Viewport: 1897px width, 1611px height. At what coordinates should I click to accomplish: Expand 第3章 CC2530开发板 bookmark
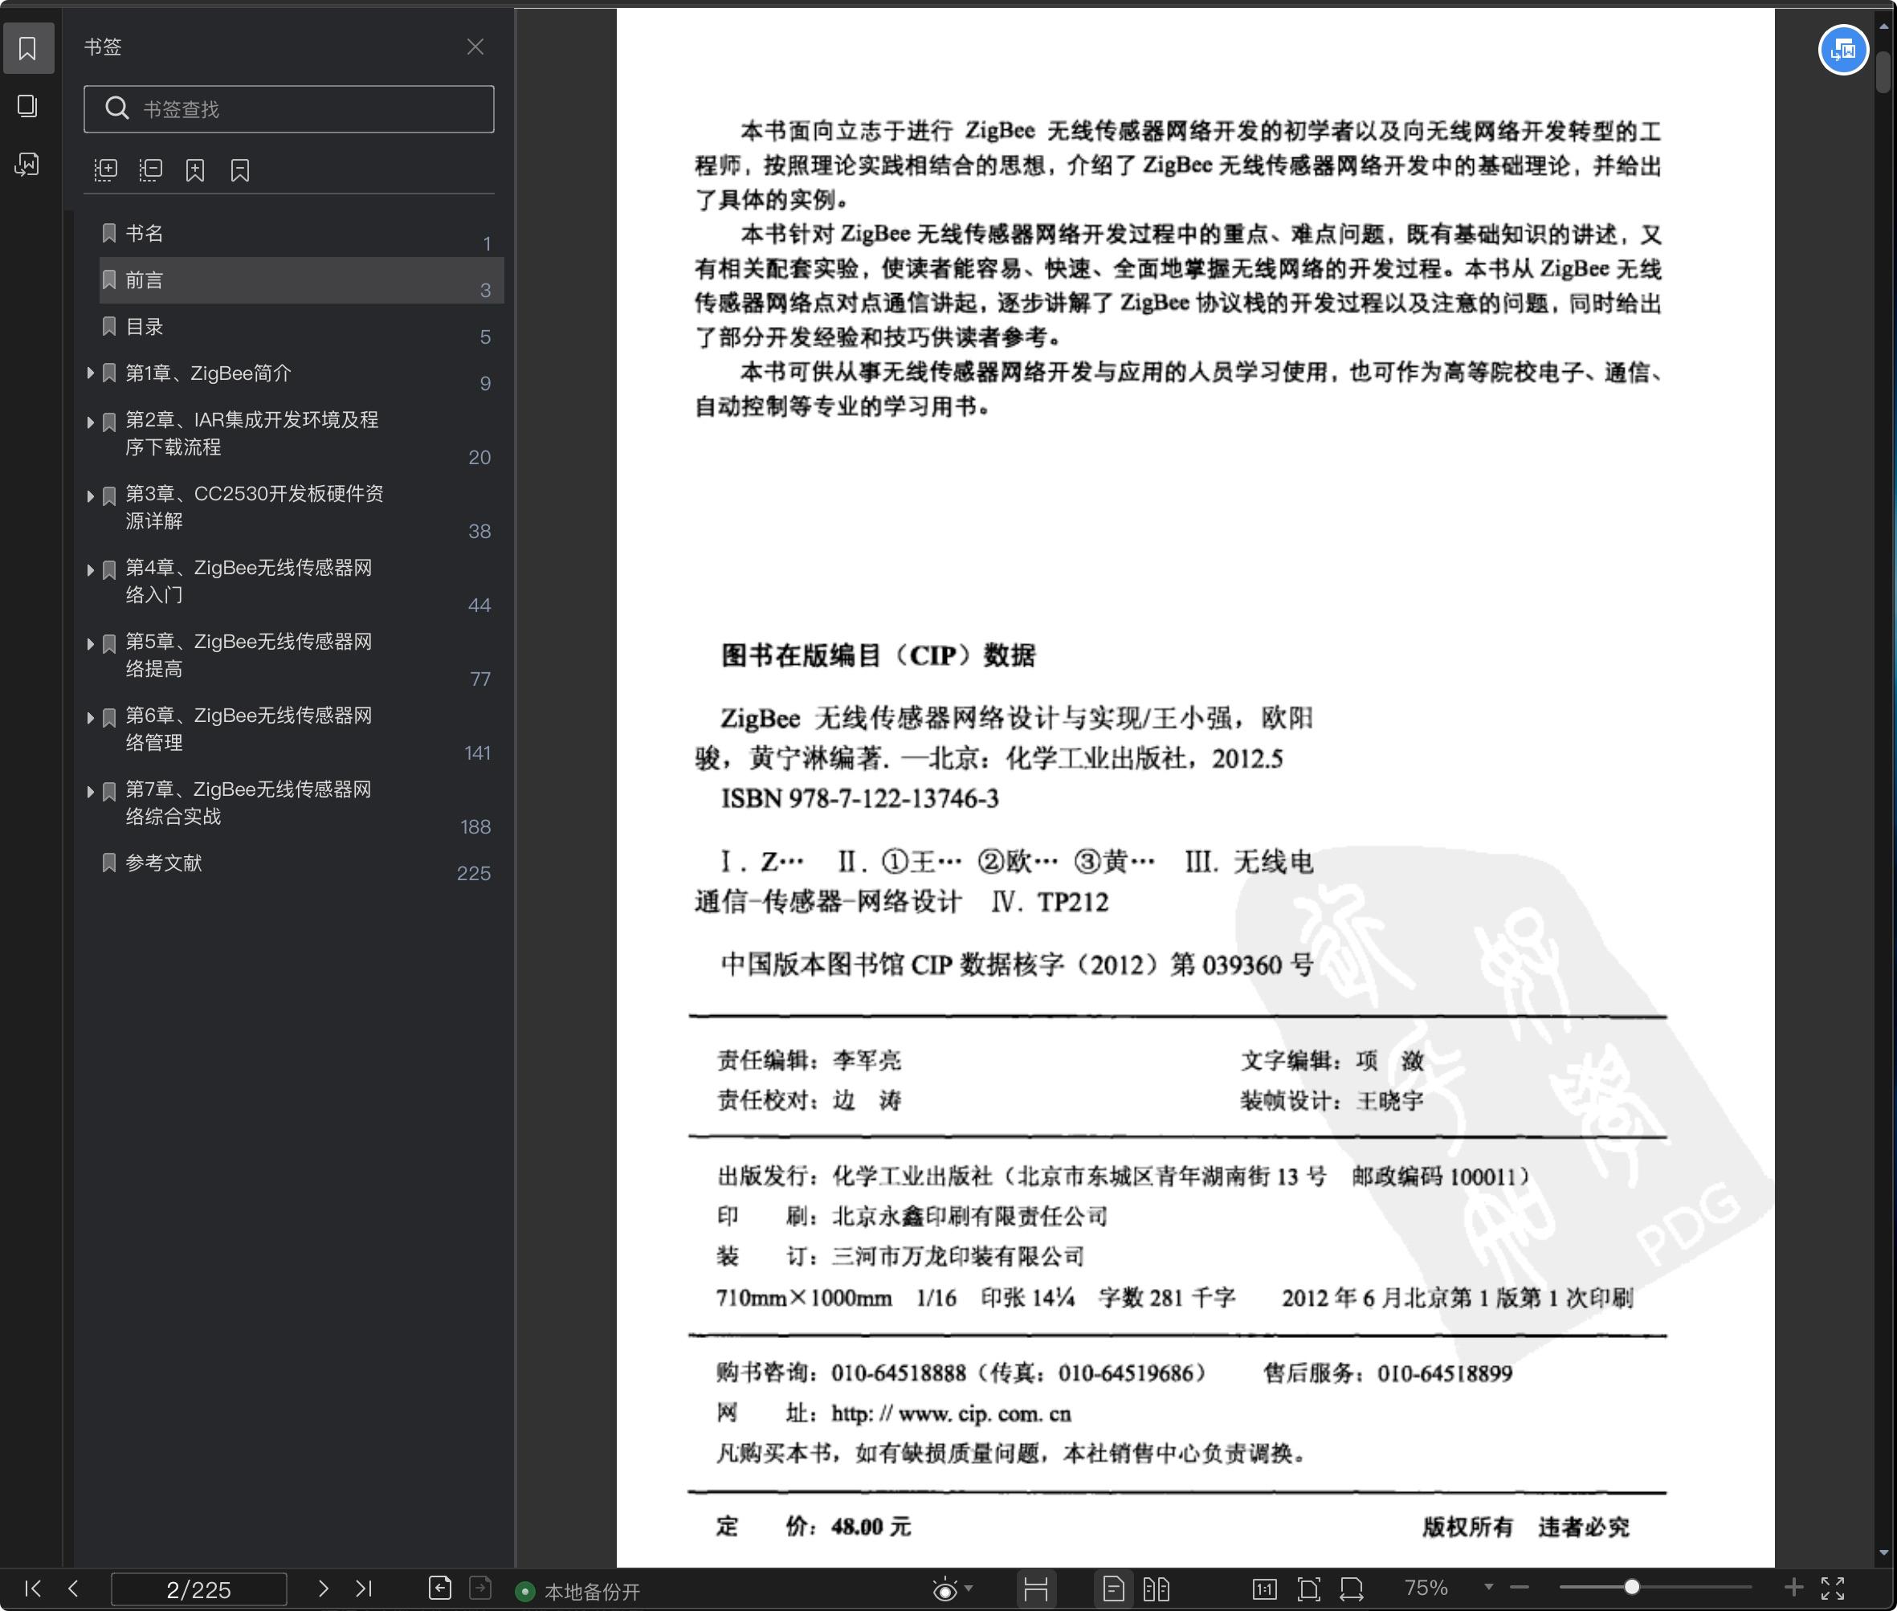pos(91,495)
